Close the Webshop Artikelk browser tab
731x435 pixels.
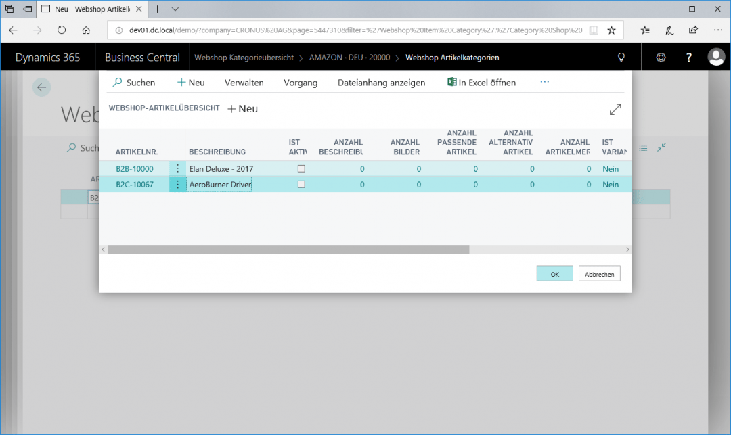[139, 9]
